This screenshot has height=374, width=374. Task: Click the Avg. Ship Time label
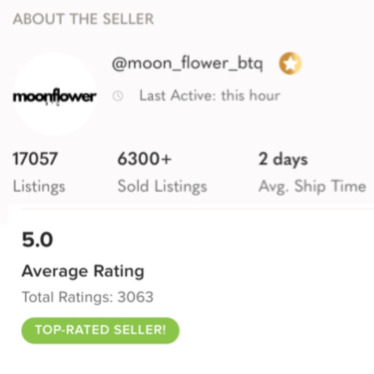click(x=312, y=187)
